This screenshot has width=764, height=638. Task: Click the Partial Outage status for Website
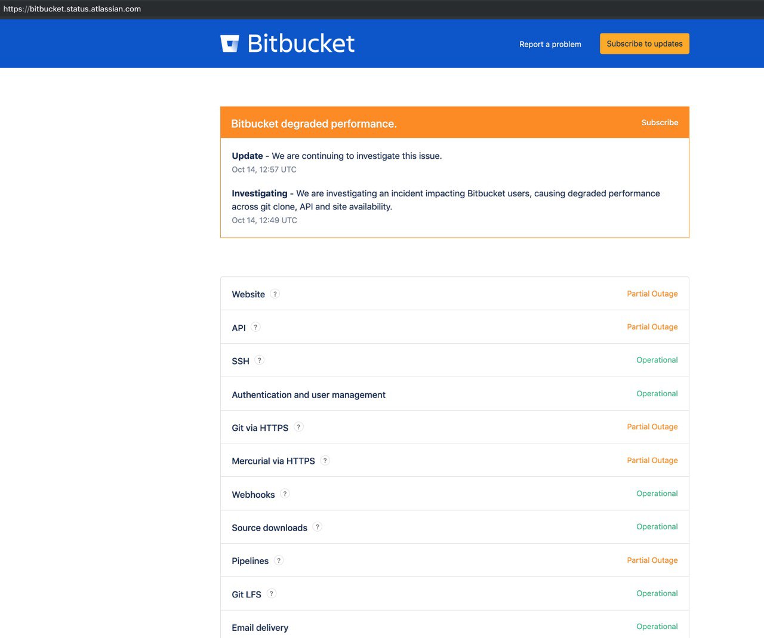pyautogui.click(x=652, y=294)
